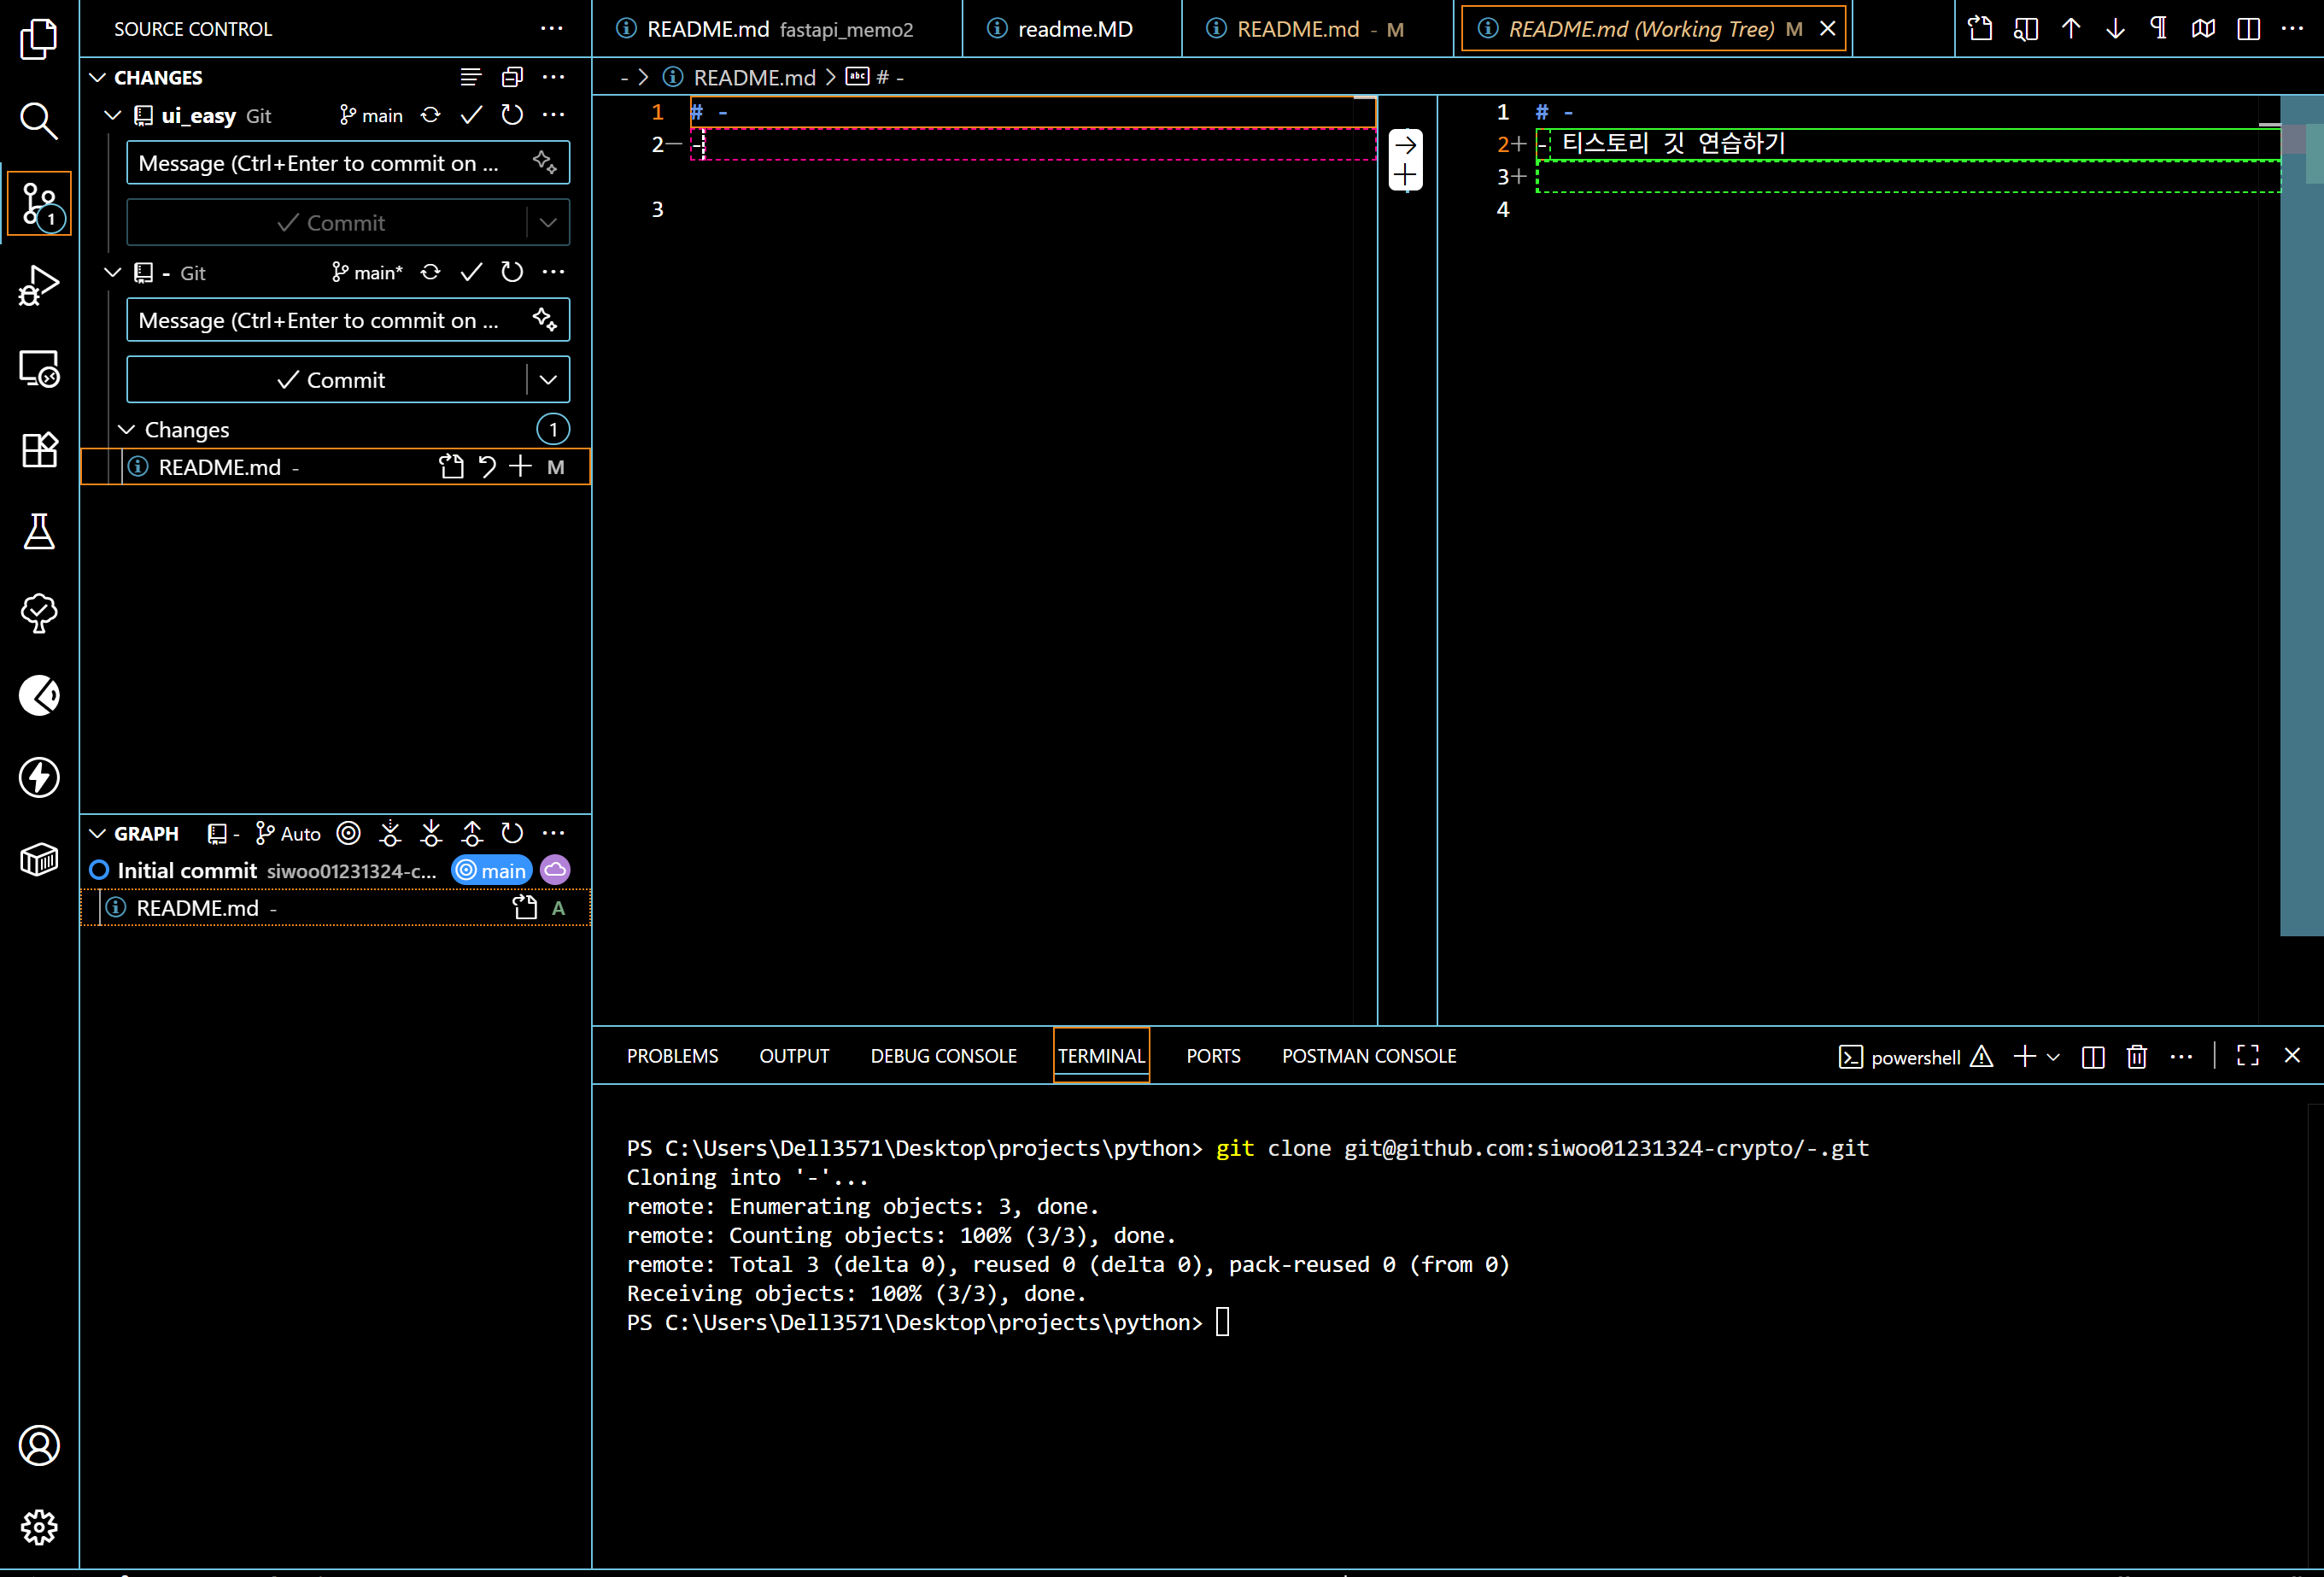
Task: Toggle Auto branch filter in Graph
Action: tap(288, 833)
